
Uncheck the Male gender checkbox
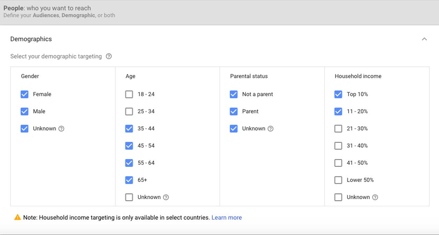[24, 111]
